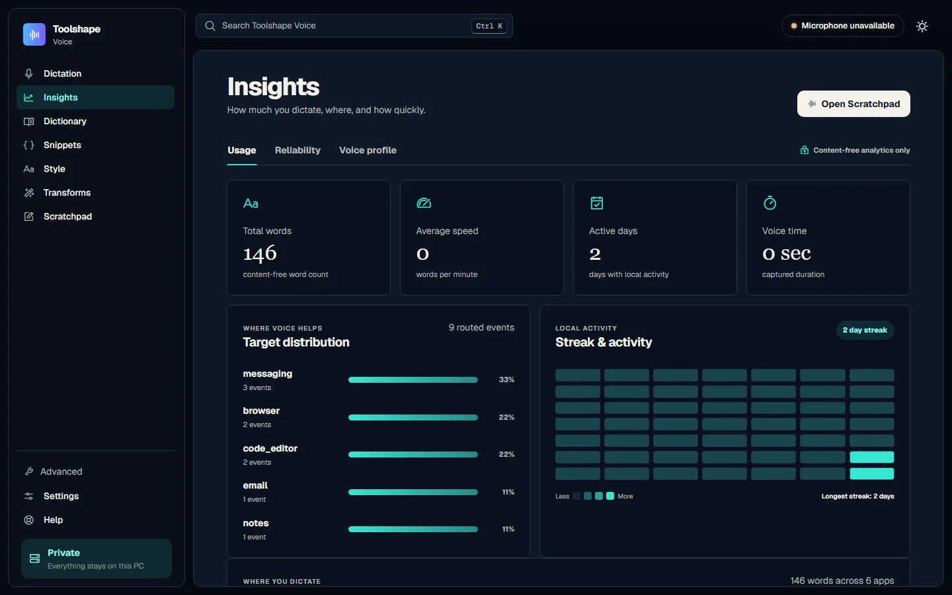Open Scratchpad from the sidebar
Viewport: 952px width, 595px height.
(x=95, y=216)
